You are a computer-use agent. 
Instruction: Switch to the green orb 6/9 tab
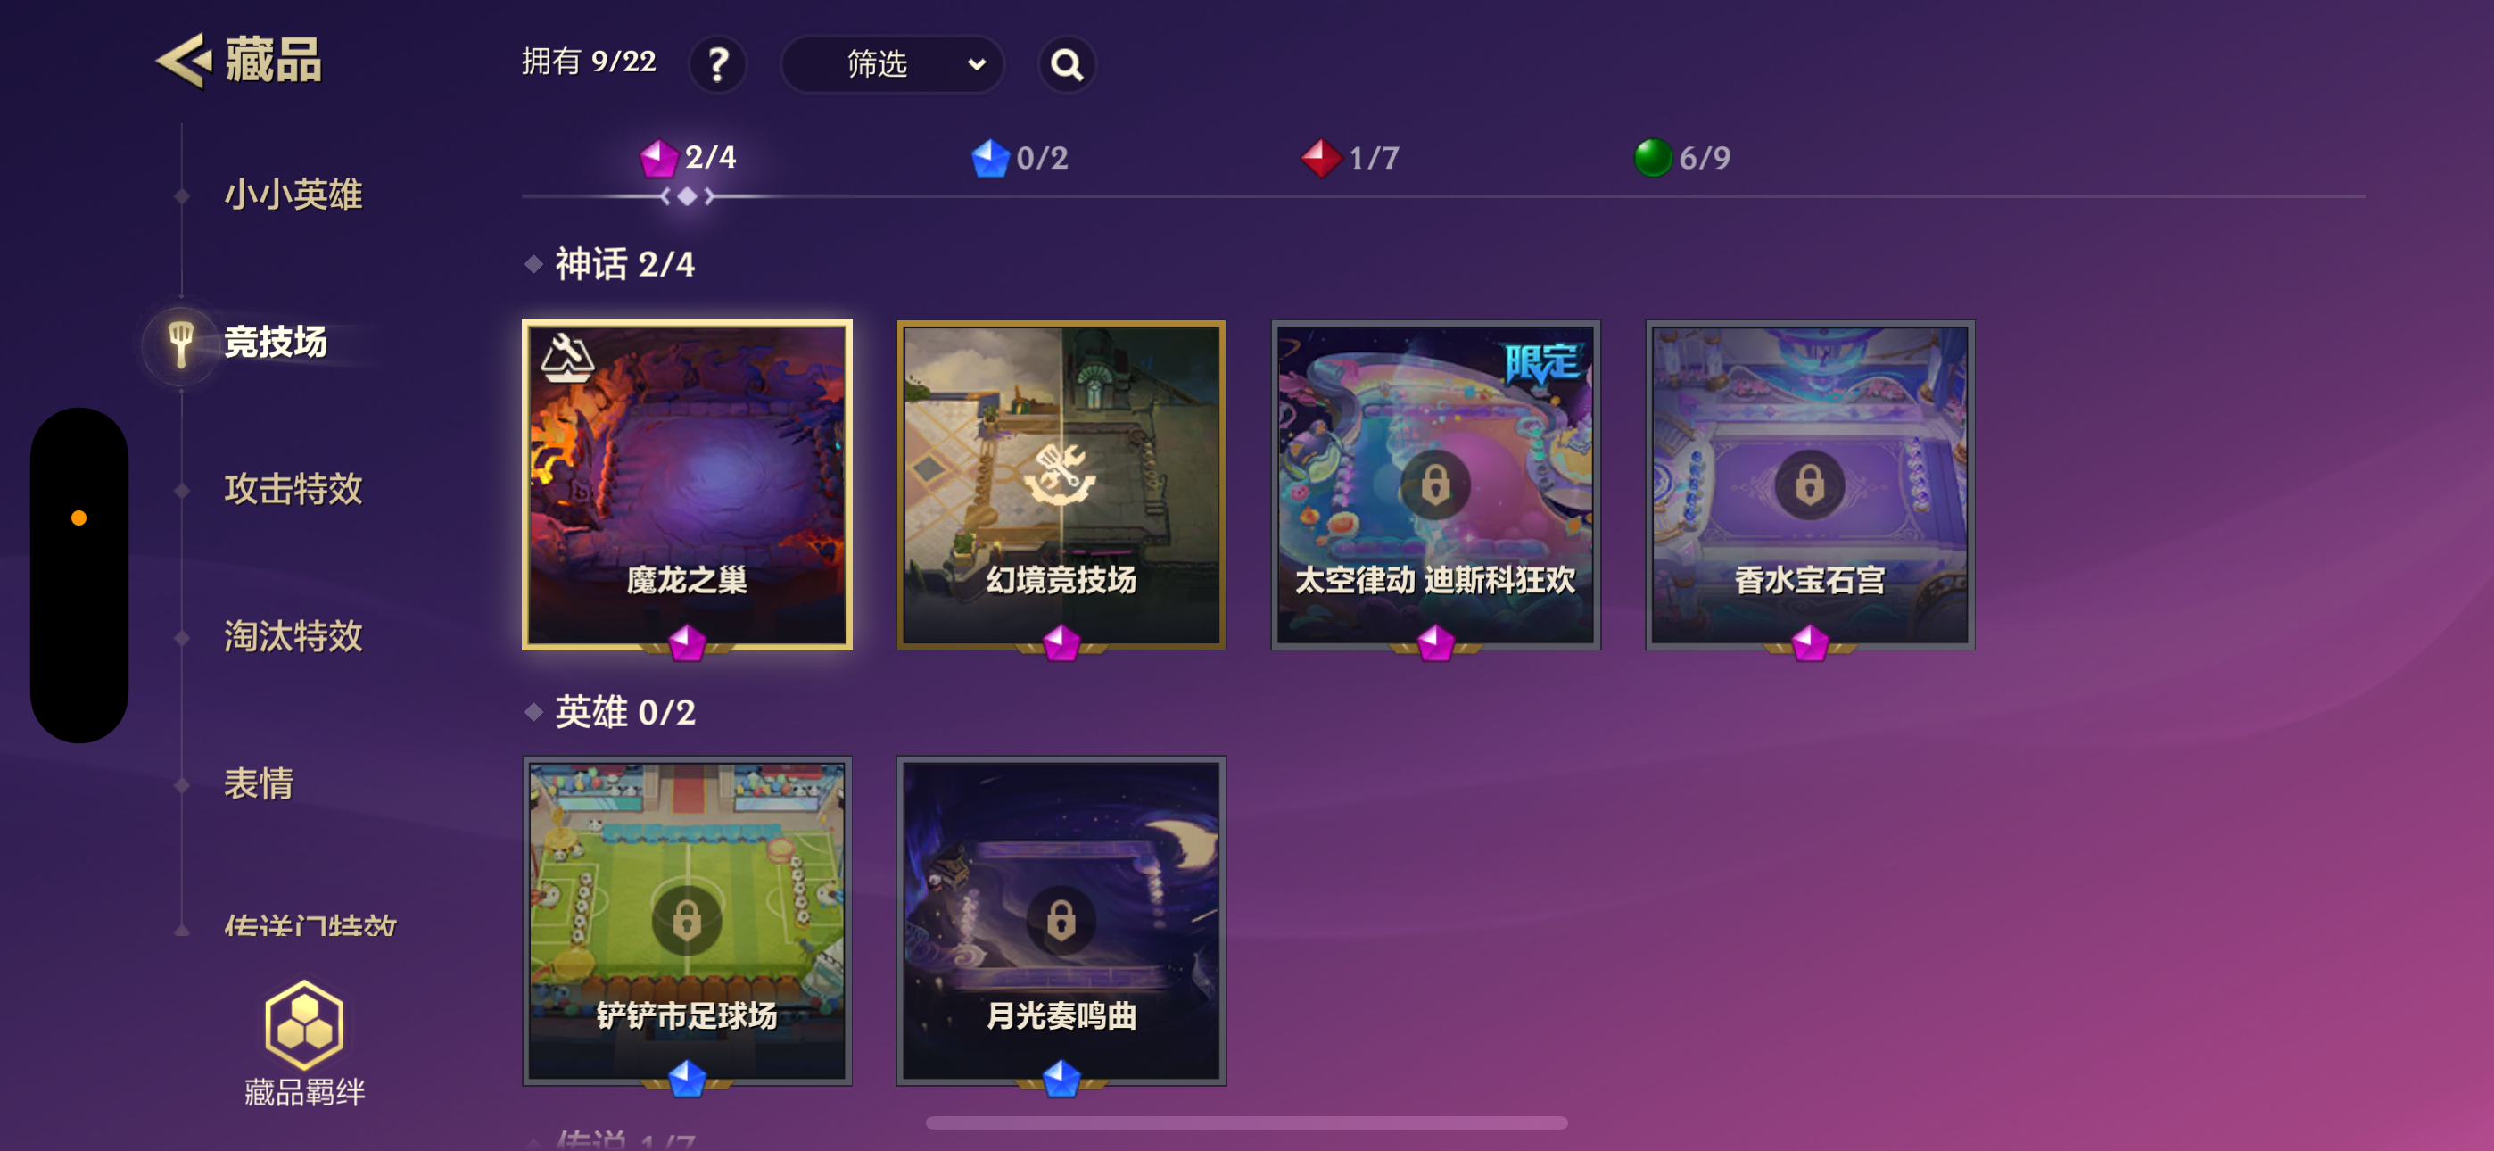[1682, 158]
